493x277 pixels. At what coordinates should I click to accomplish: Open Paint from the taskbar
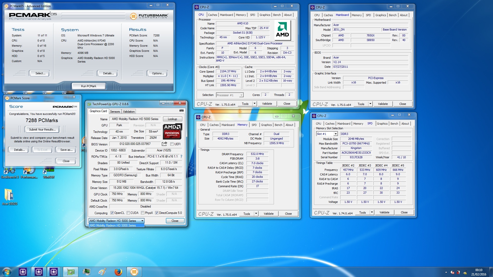click(x=102, y=272)
